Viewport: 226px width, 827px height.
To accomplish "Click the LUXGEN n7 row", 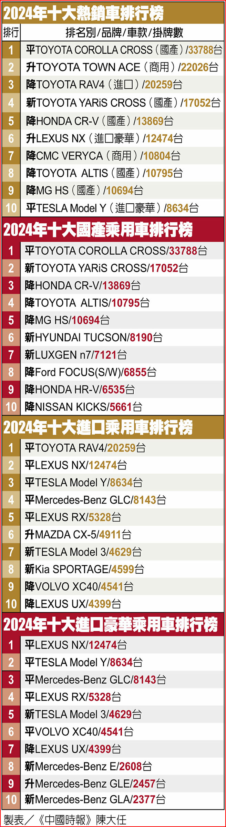I will (76, 355).
